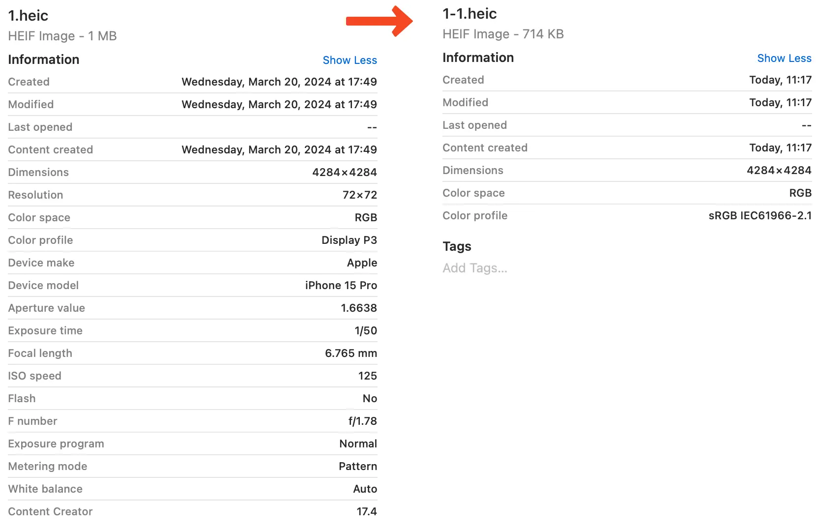Viewport: 818px width, 530px height.
Task: Click the Show Less link for 1.heic
Action: (x=350, y=60)
